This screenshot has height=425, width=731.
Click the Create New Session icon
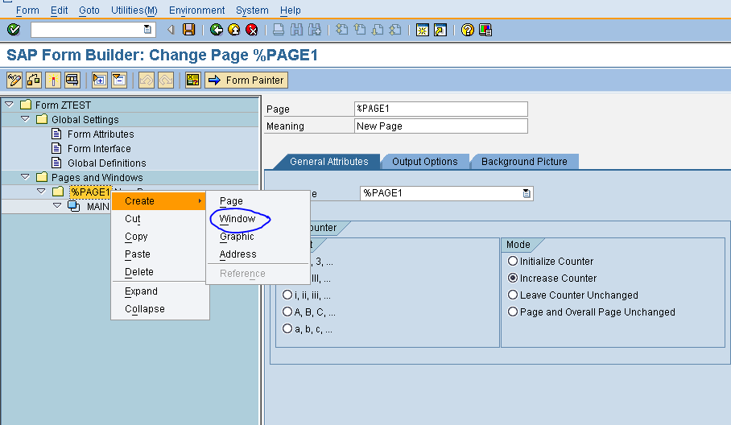(x=423, y=30)
